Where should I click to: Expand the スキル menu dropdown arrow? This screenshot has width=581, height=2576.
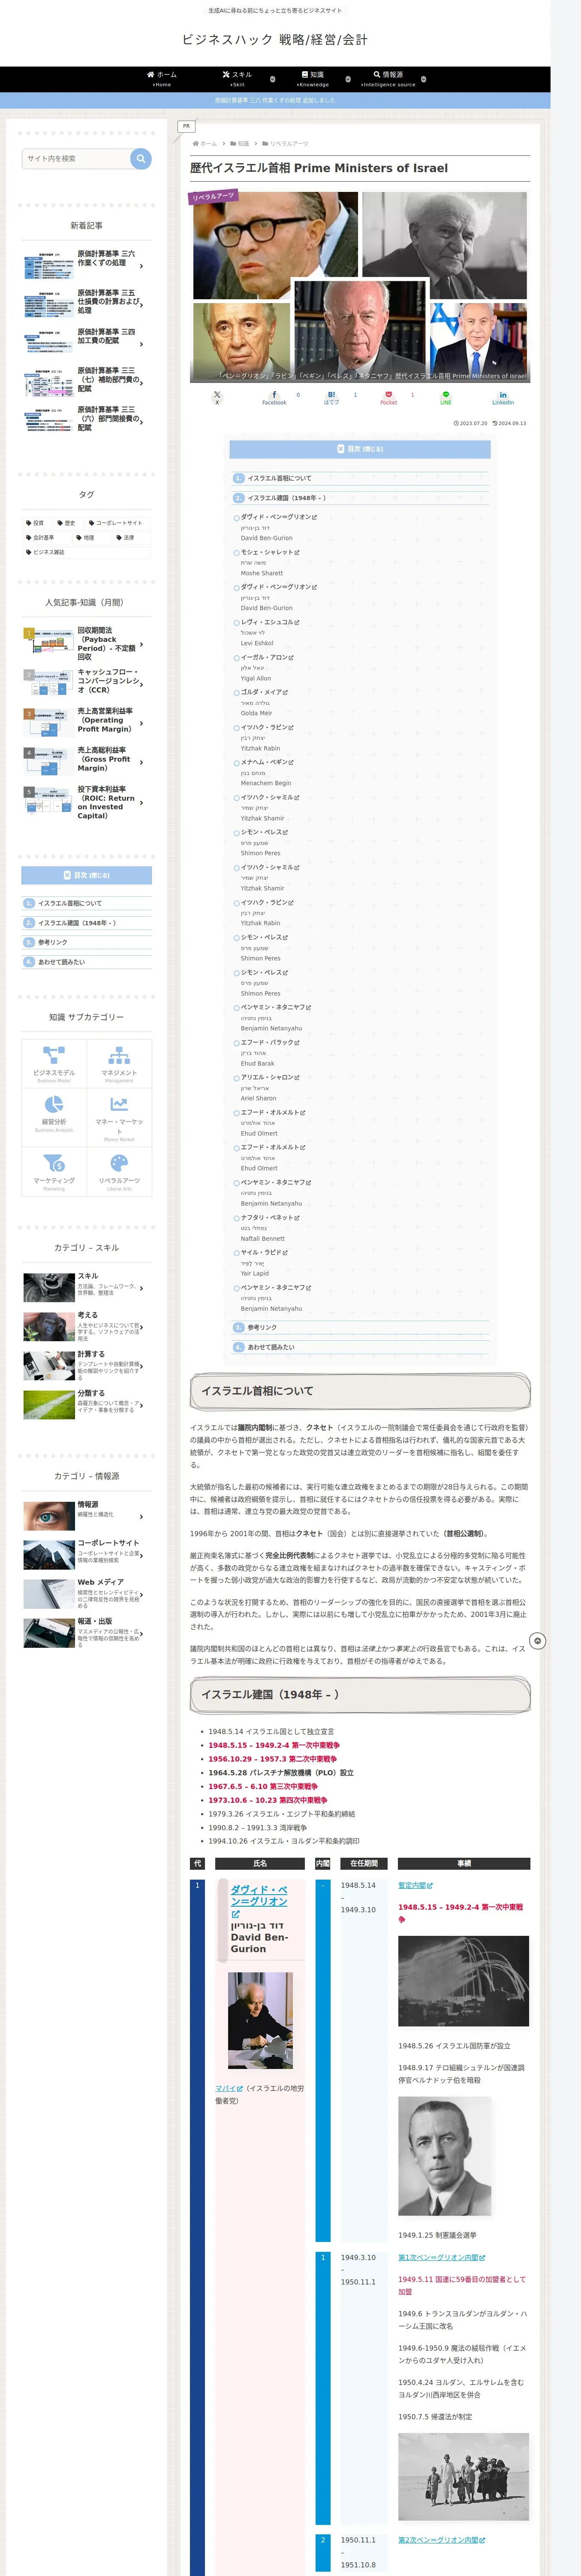point(273,79)
